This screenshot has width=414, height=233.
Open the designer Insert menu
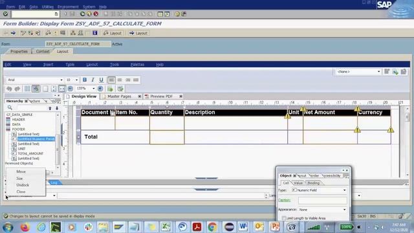[48, 65]
